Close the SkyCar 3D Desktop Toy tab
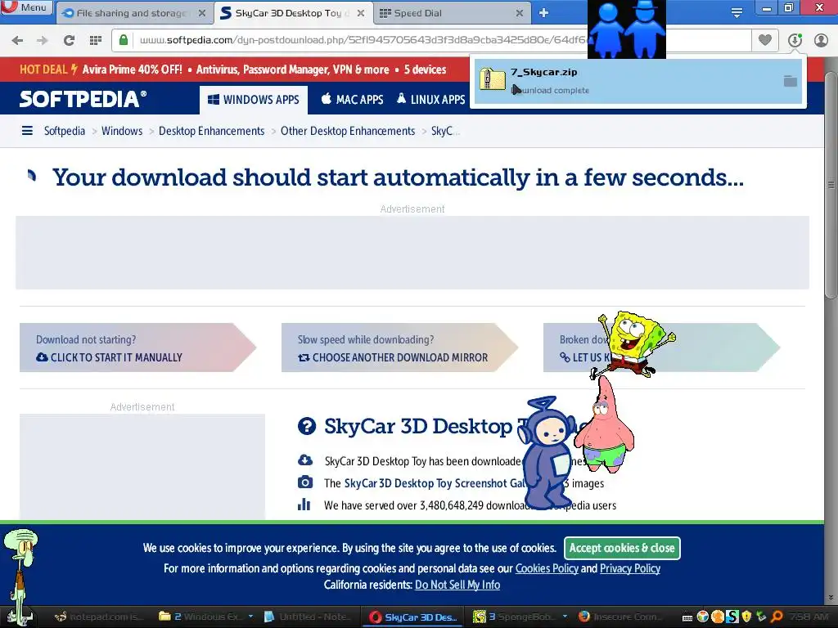This screenshot has height=628, width=838. tap(361, 13)
